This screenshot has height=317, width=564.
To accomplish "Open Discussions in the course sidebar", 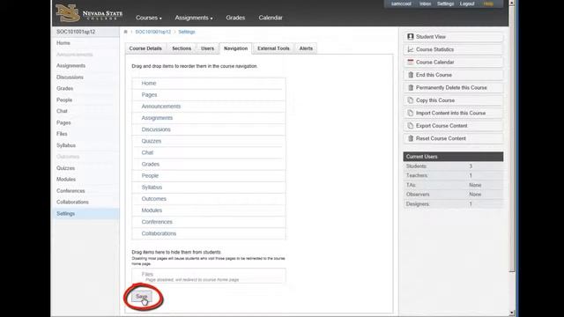I will click(x=70, y=77).
